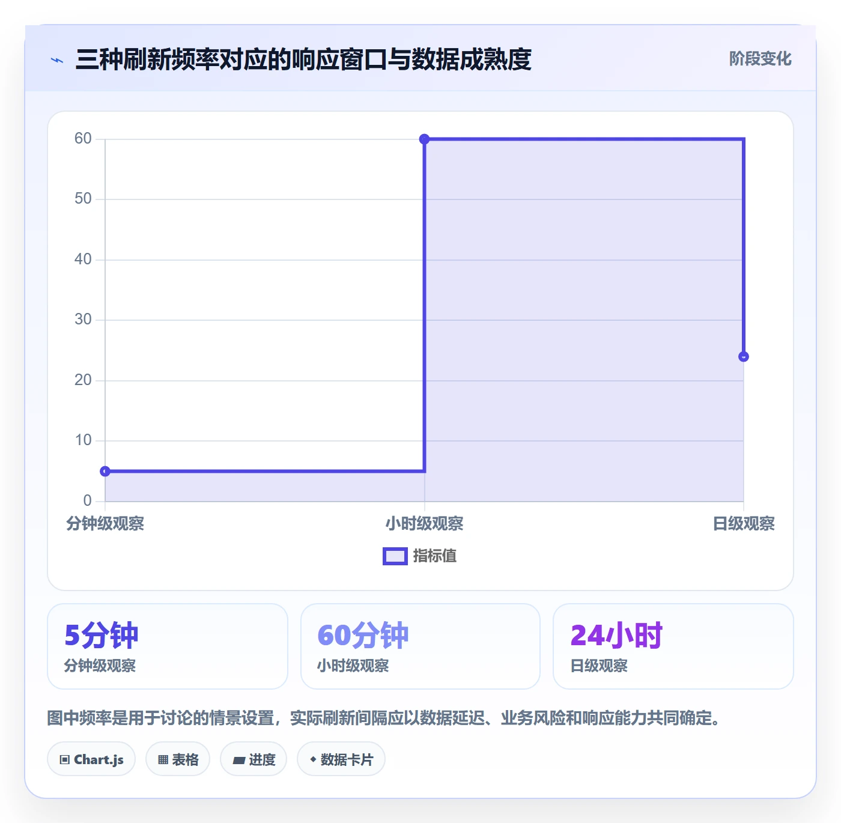
Task: Click the y-axis value 0
Action: click(88, 500)
